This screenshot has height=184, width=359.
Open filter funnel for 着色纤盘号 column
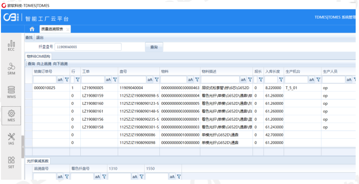pos(104,176)
